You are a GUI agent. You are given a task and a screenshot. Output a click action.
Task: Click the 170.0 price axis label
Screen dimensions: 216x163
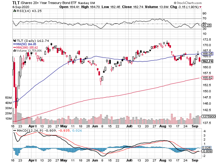click(207, 45)
